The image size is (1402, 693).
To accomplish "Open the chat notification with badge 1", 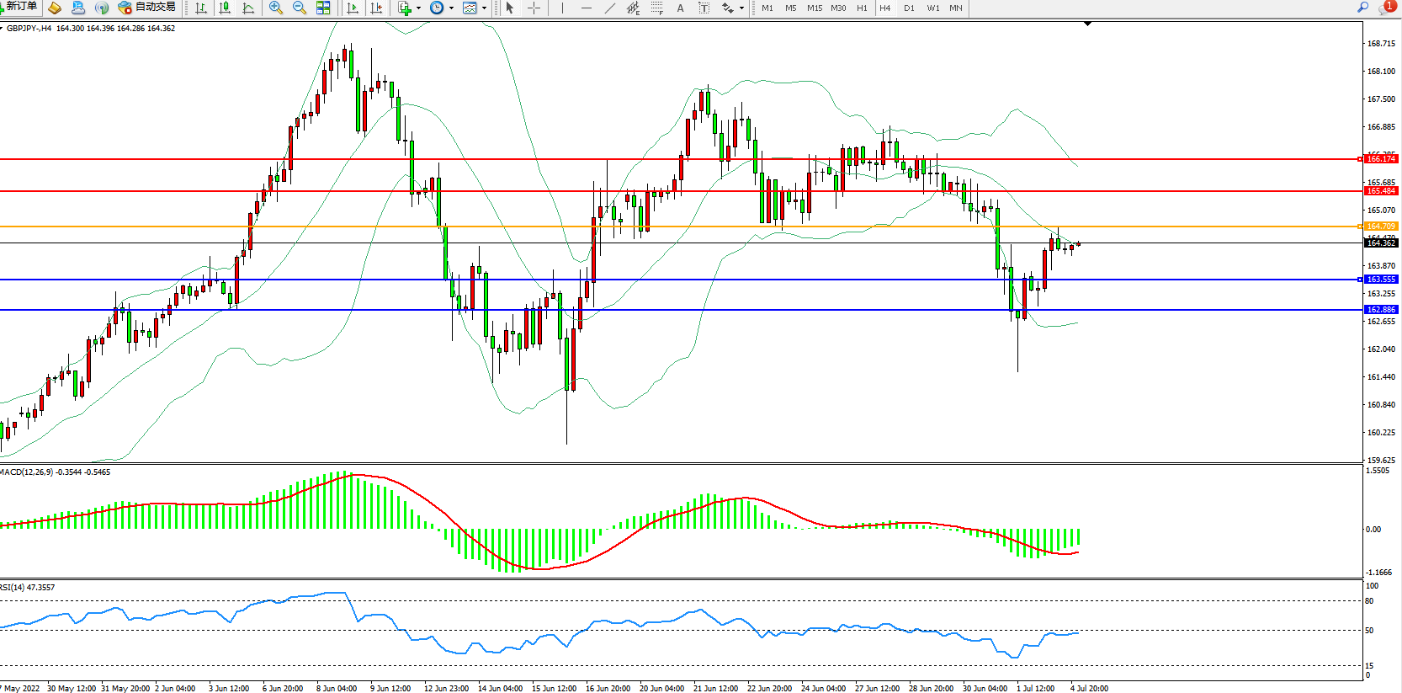I will [x=1387, y=7].
